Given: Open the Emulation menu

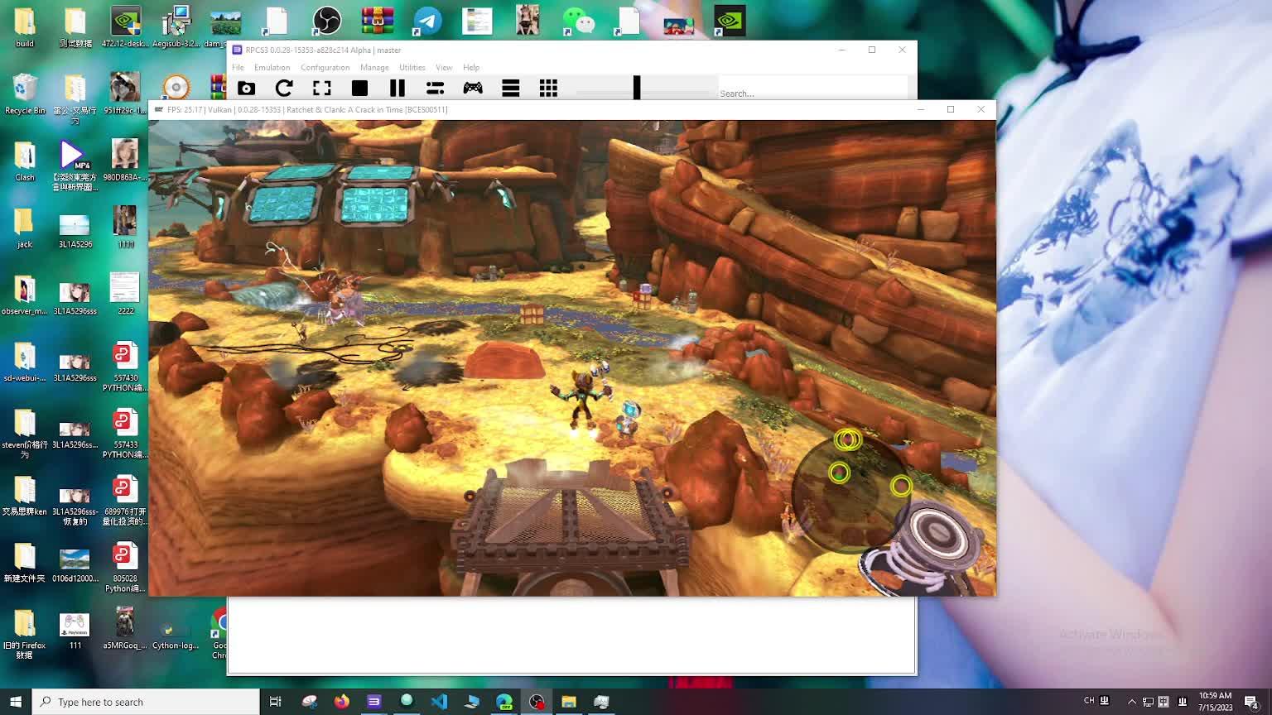Looking at the screenshot, I should point(272,67).
